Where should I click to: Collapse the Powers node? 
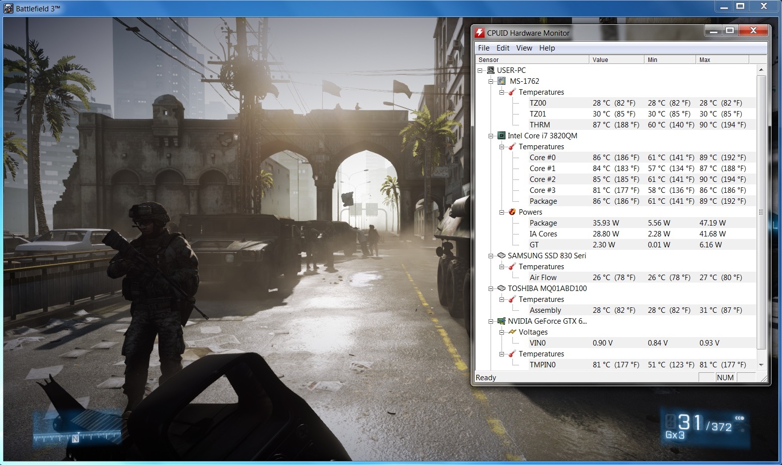click(x=502, y=212)
